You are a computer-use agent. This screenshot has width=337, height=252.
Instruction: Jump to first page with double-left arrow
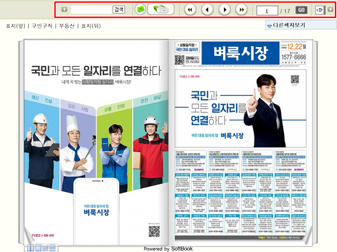click(x=190, y=10)
